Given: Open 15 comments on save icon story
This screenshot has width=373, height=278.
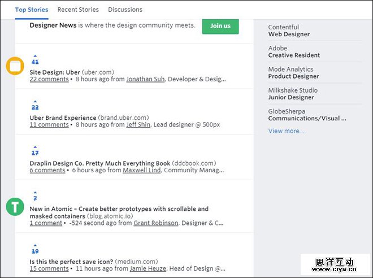Looking at the screenshot, I should pos(49,268).
